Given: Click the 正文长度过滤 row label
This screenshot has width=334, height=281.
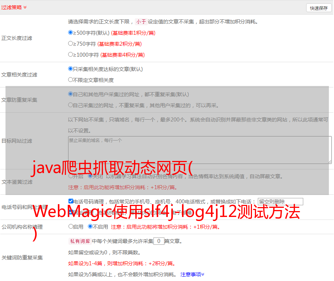Looking at the screenshot, I should pos(16,38).
